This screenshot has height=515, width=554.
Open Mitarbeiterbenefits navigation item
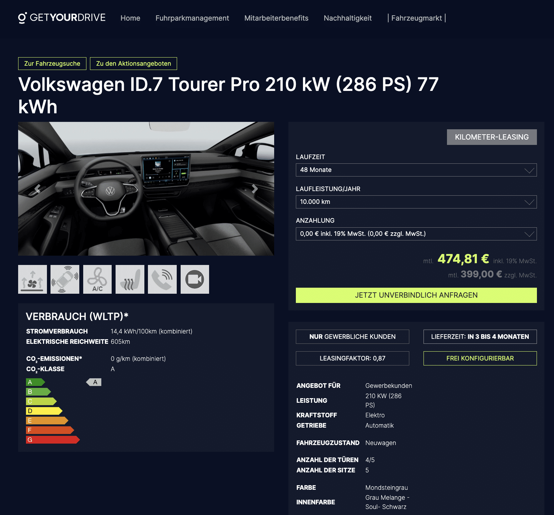[x=276, y=18]
